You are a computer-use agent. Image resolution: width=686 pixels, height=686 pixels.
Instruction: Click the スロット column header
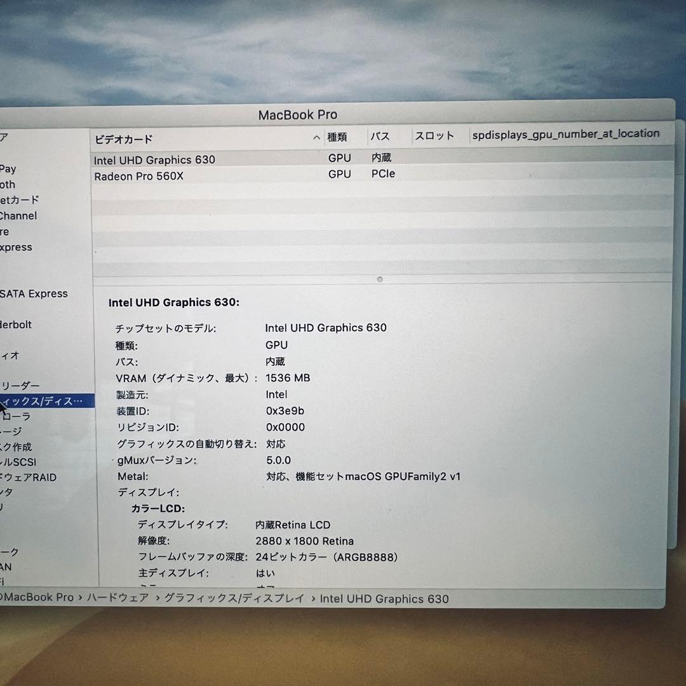435,135
